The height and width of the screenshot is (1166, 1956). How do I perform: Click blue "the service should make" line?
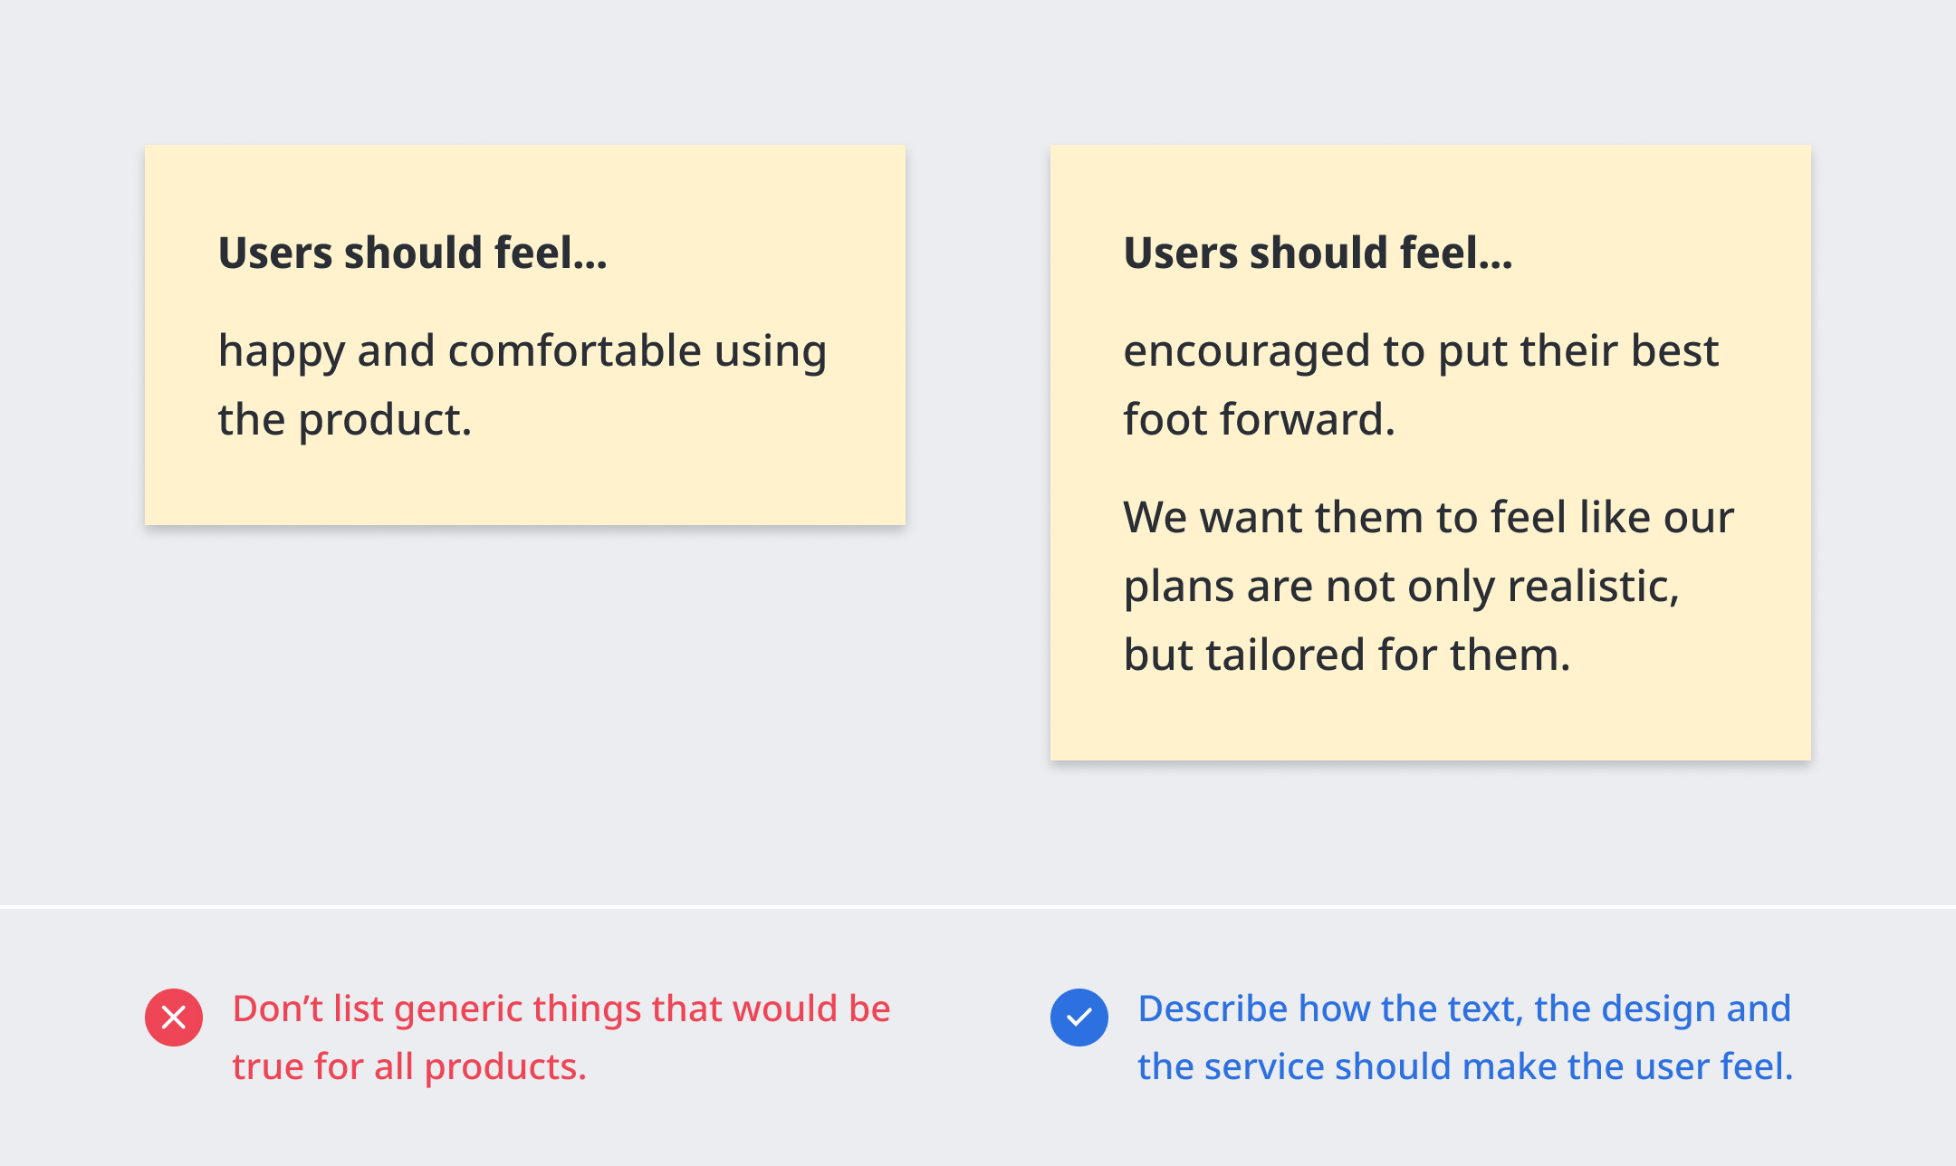pos(1465,1066)
